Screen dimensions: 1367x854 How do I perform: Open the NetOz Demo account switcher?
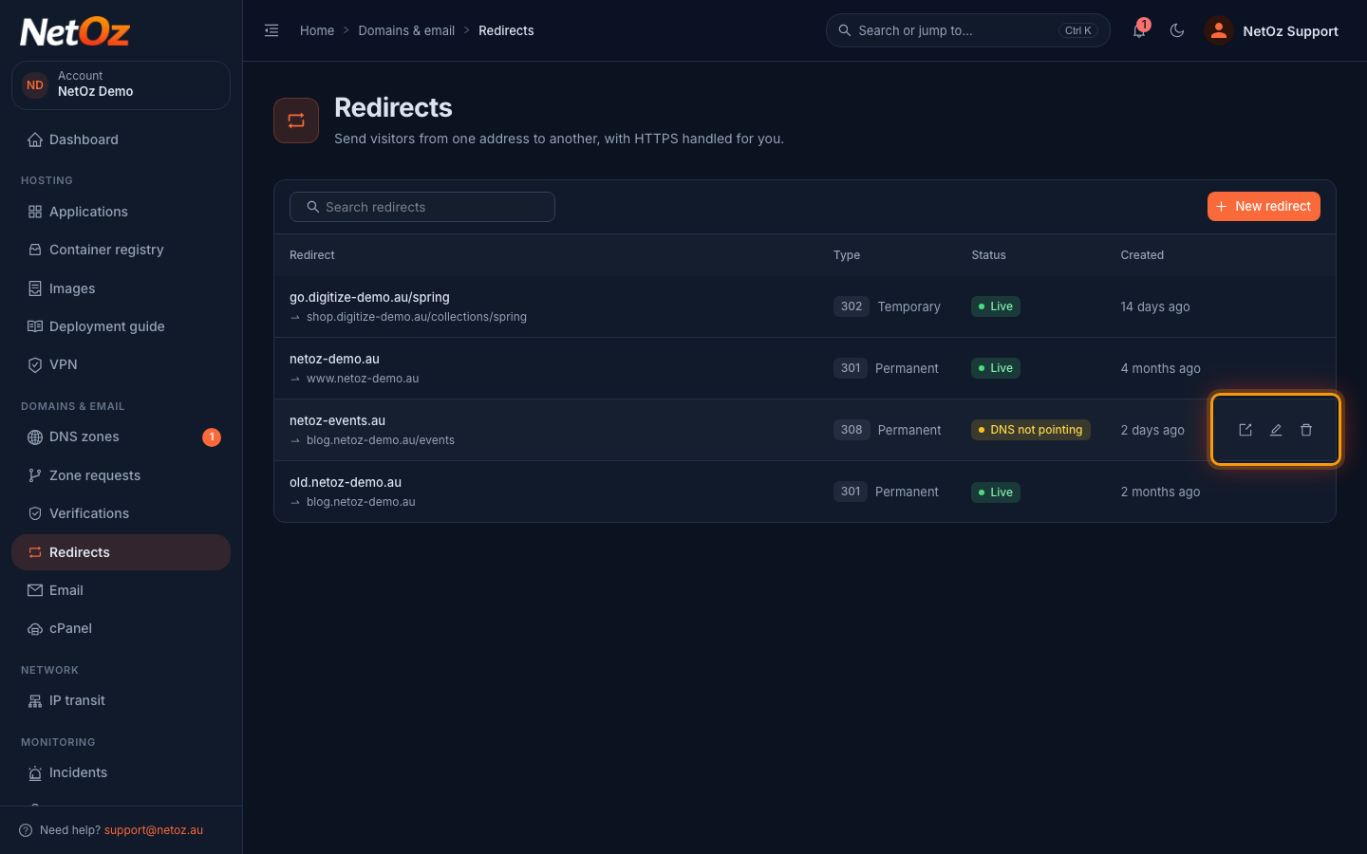(x=121, y=85)
